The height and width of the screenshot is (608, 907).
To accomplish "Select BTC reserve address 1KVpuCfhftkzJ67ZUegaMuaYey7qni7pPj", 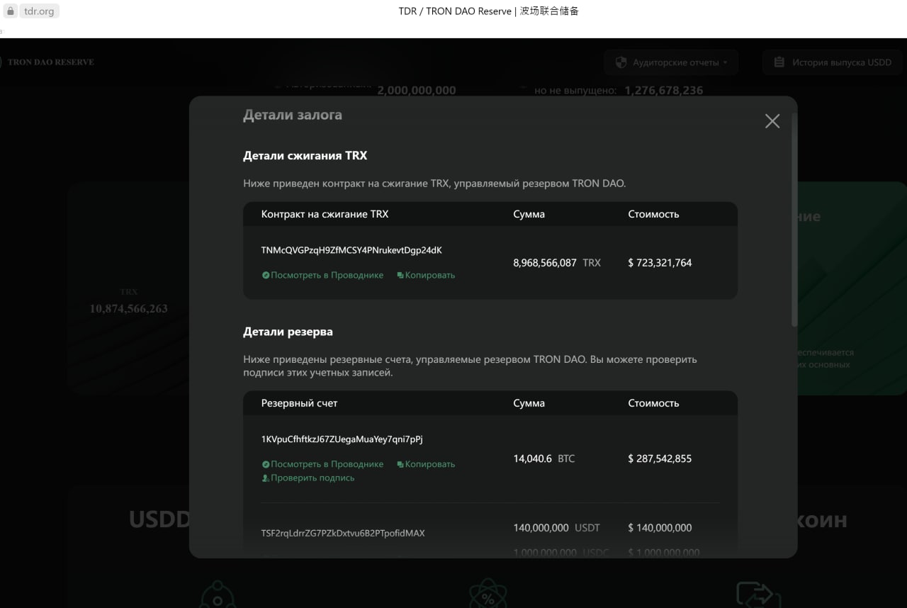I will coord(342,439).
